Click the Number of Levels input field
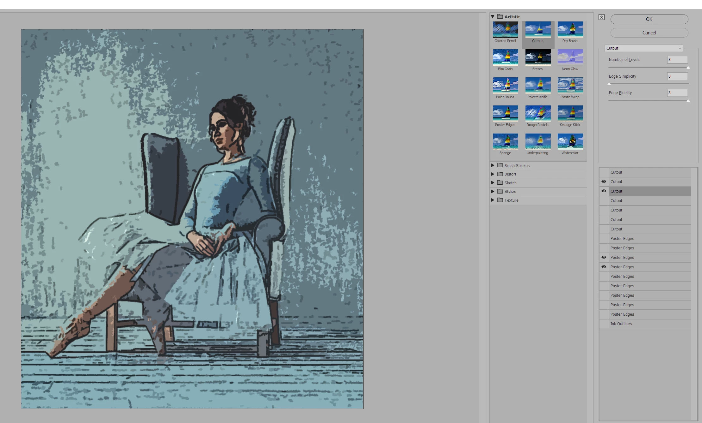 (677, 60)
